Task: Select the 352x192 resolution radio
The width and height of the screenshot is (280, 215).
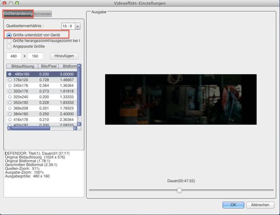Action: pos(10,102)
